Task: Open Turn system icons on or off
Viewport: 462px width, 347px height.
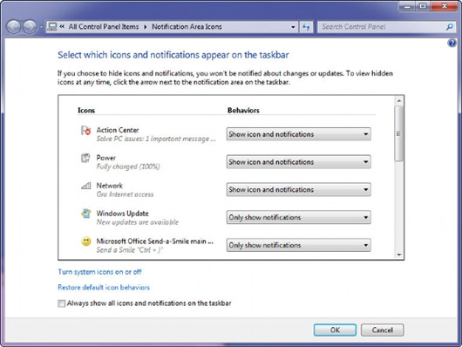Action: point(99,272)
